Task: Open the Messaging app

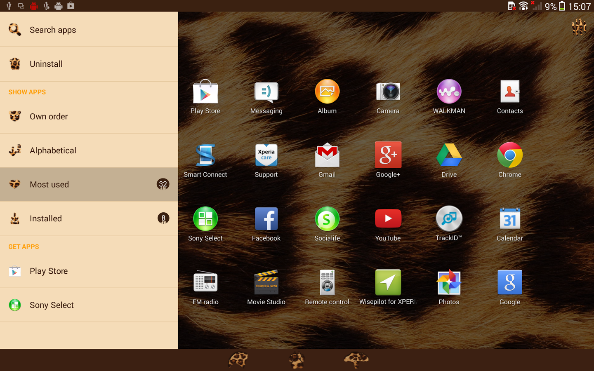Action: click(x=266, y=97)
